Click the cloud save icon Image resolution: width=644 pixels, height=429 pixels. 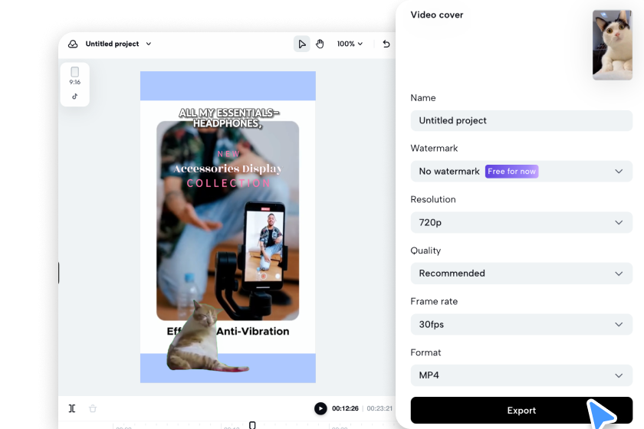click(73, 44)
